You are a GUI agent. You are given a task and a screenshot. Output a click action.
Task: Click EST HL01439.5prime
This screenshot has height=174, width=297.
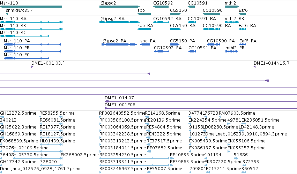point(57,141)
